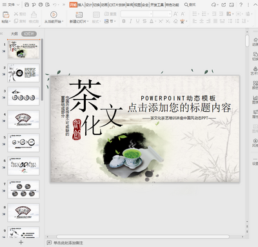Select slide 2 thumbnail

coord(23,73)
